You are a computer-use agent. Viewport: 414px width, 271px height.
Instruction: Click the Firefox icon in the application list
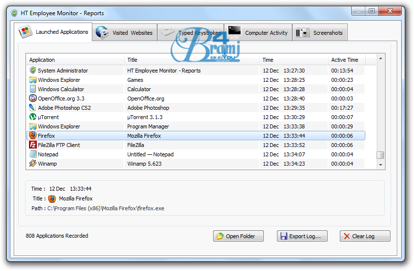coord(33,136)
